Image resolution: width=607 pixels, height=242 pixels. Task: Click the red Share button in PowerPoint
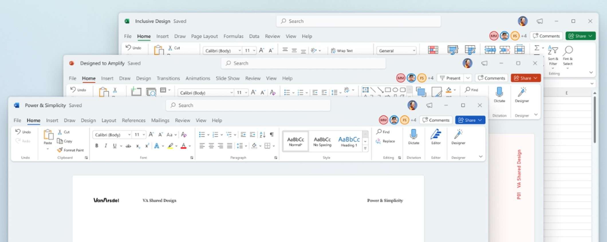pyautogui.click(x=526, y=78)
